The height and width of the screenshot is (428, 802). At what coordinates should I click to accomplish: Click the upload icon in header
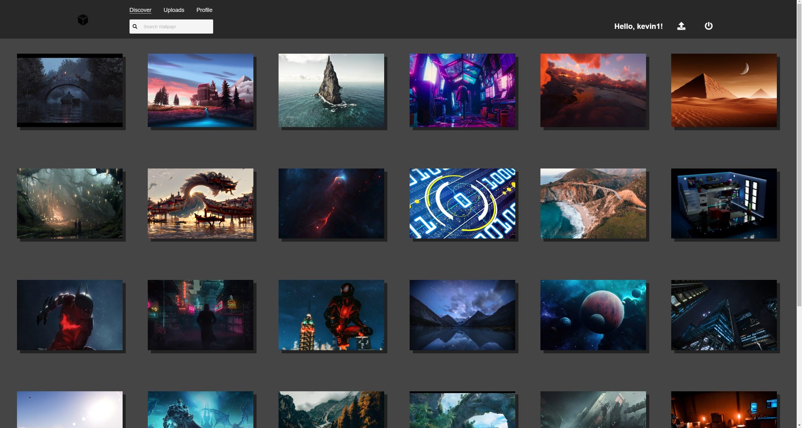(x=681, y=26)
